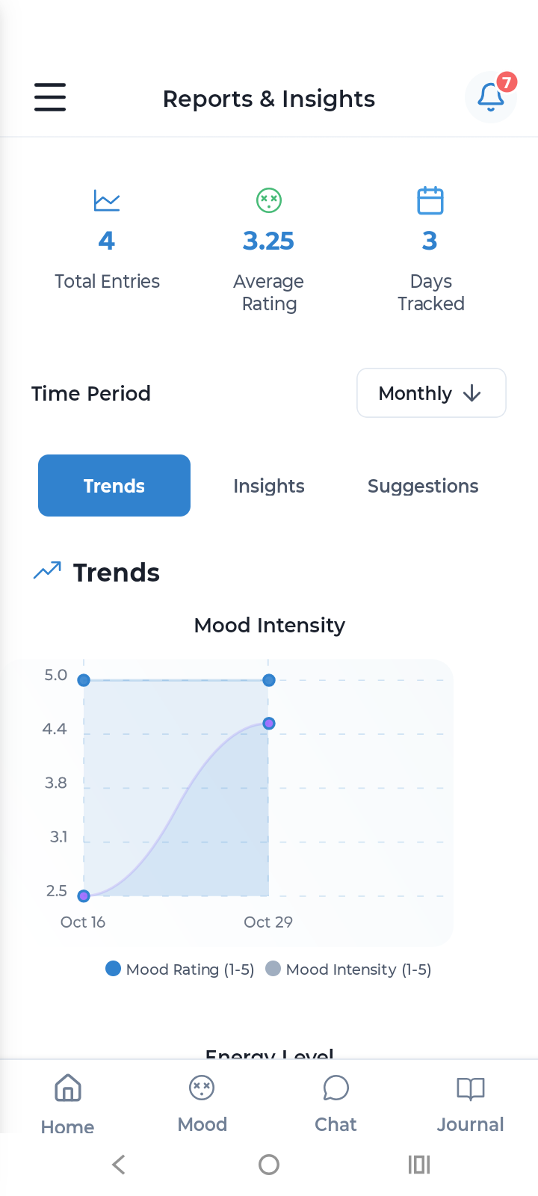Select the Trends tab button
538x1196 pixels.
click(114, 485)
